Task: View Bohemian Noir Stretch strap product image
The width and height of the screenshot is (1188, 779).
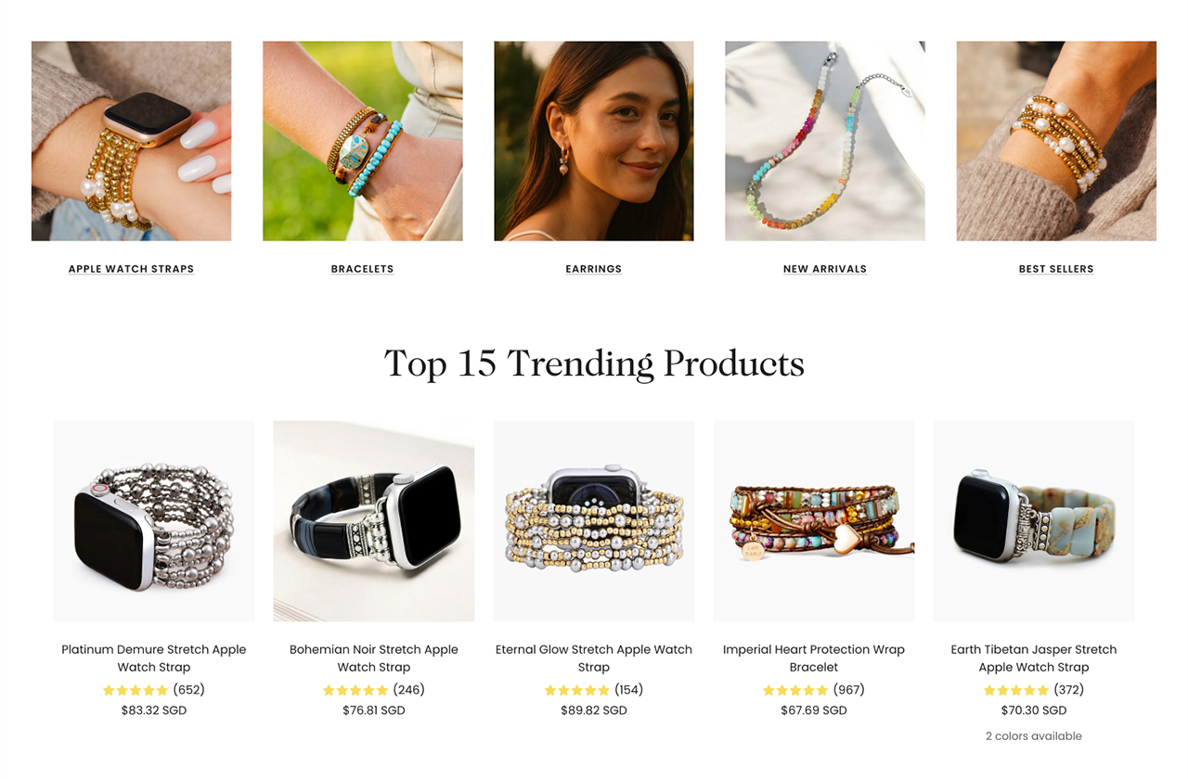Action: click(374, 521)
